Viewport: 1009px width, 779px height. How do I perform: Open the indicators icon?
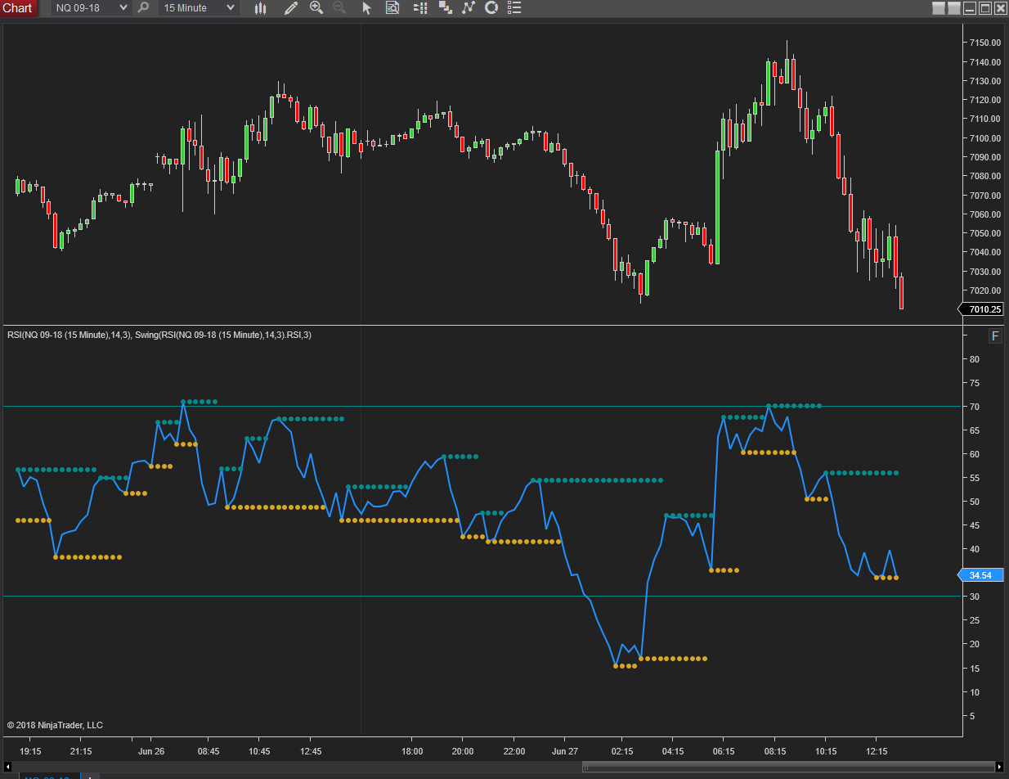click(468, 8)
